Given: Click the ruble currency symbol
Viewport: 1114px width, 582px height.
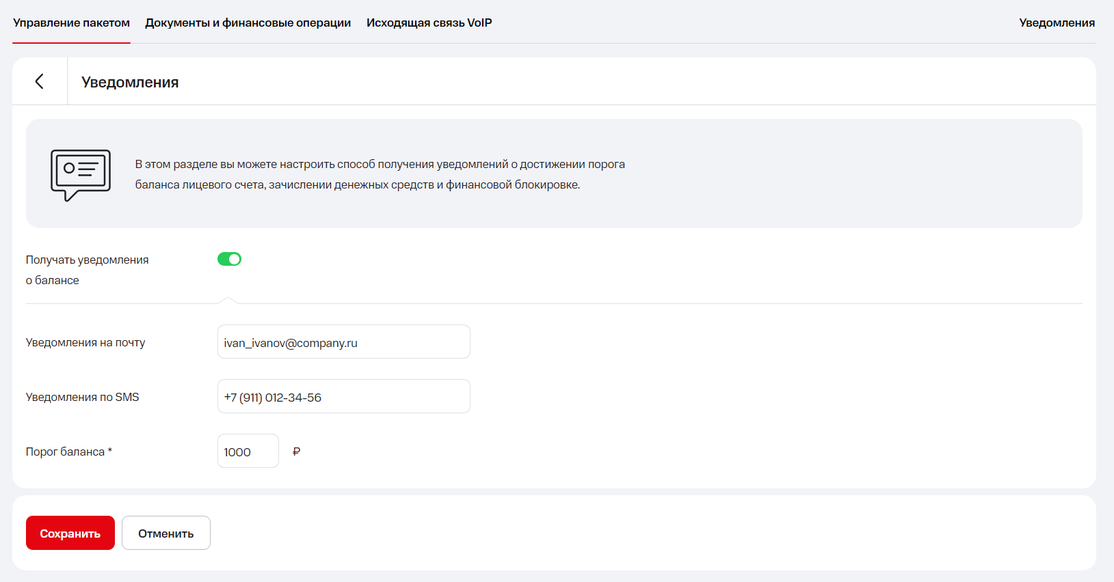Looking at the screenshot, I should click(296, 452).
